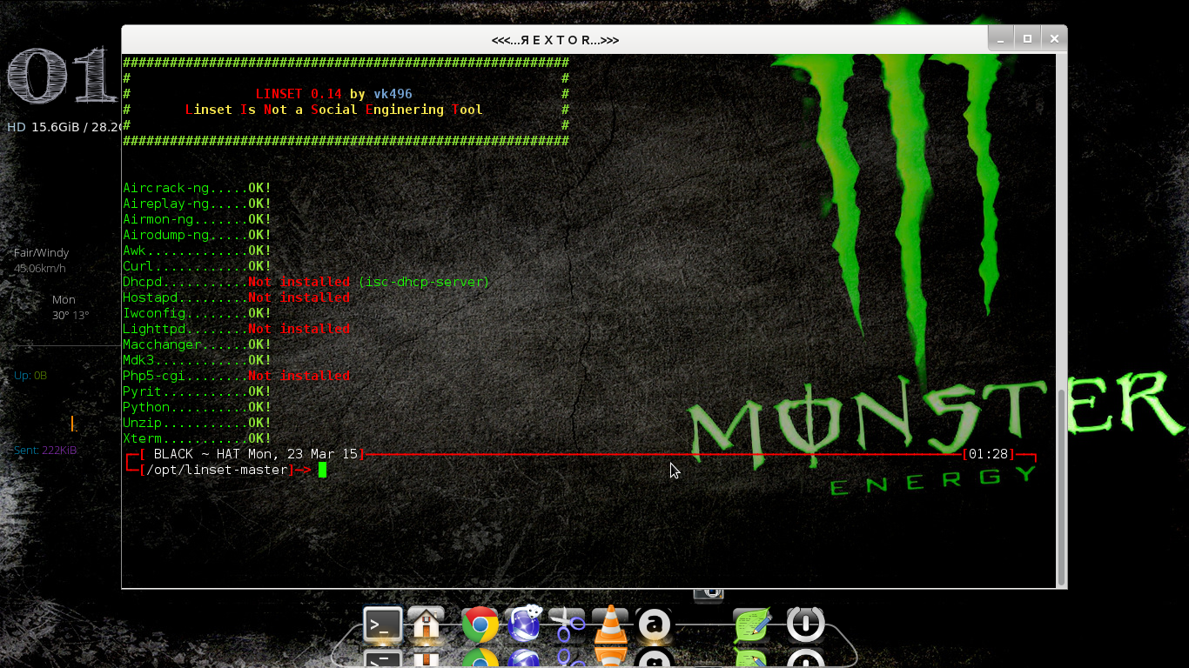Select the 'Airmon-ng.......OK!' line
The height and width of the screenshot is (668, 1189).
coord(197,219)
